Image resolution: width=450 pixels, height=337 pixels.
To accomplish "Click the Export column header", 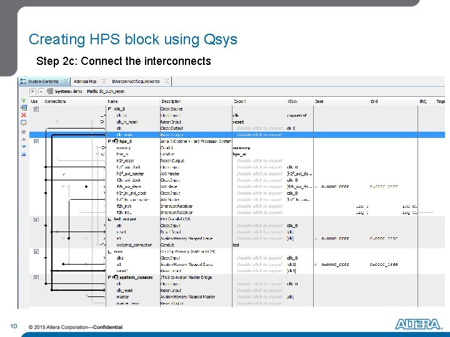I will [259, 101].
